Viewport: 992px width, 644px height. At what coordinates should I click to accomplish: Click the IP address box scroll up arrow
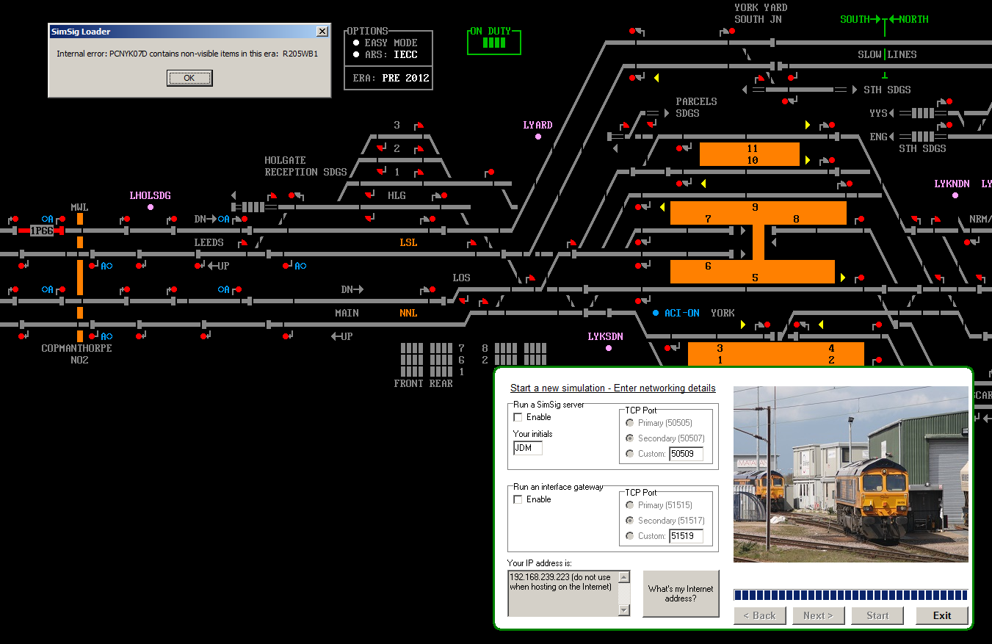click(624, 577)
